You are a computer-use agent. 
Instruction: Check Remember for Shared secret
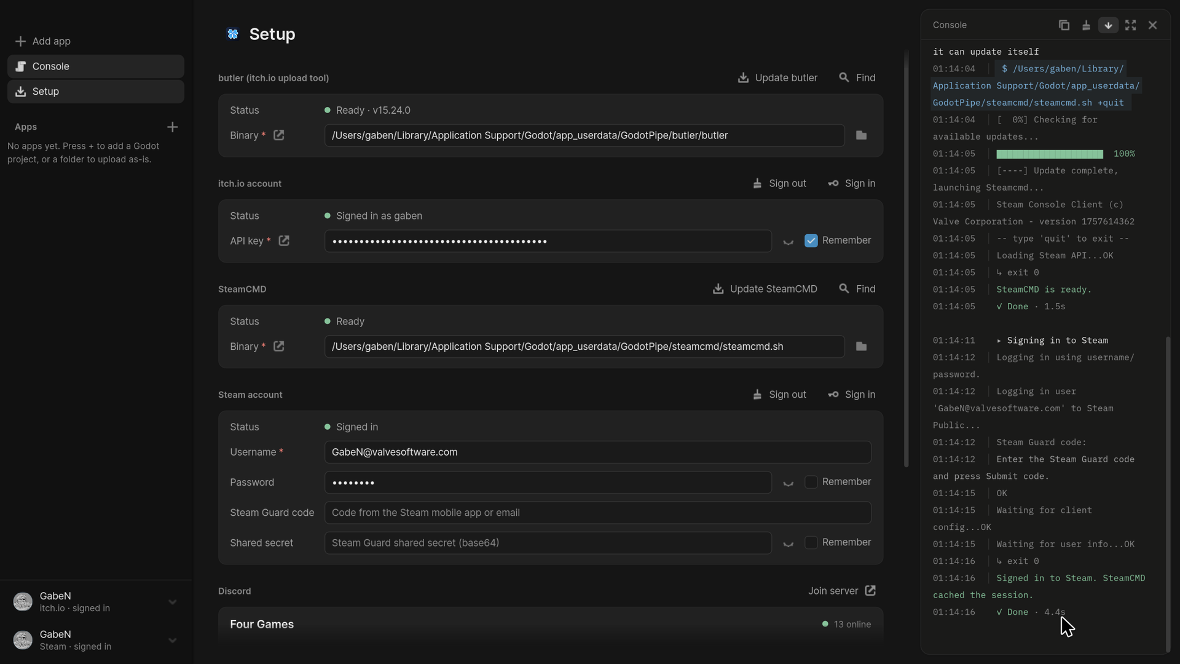[811, 542]
